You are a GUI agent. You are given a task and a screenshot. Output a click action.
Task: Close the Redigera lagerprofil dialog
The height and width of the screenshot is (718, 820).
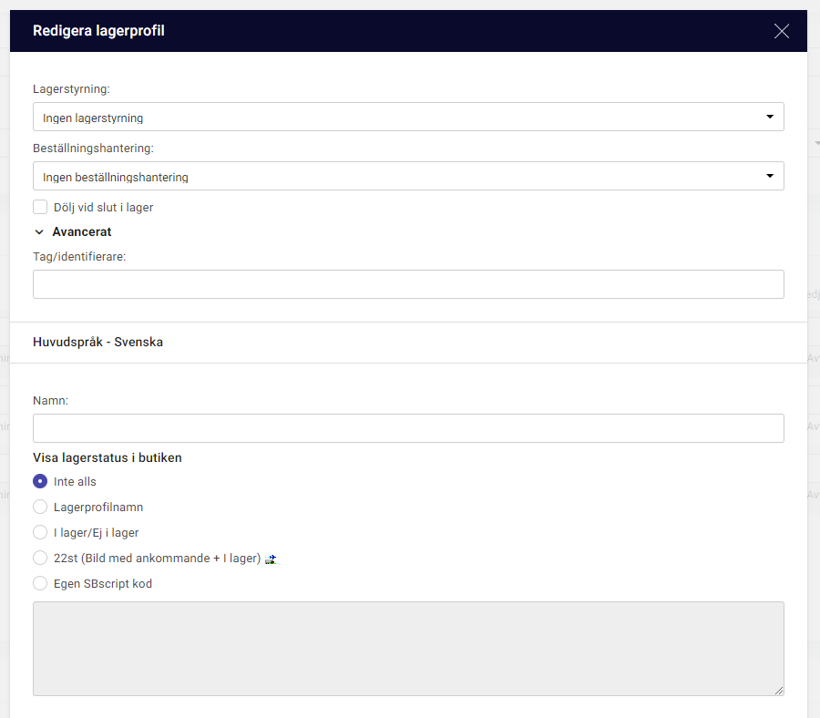coord(782,31)
